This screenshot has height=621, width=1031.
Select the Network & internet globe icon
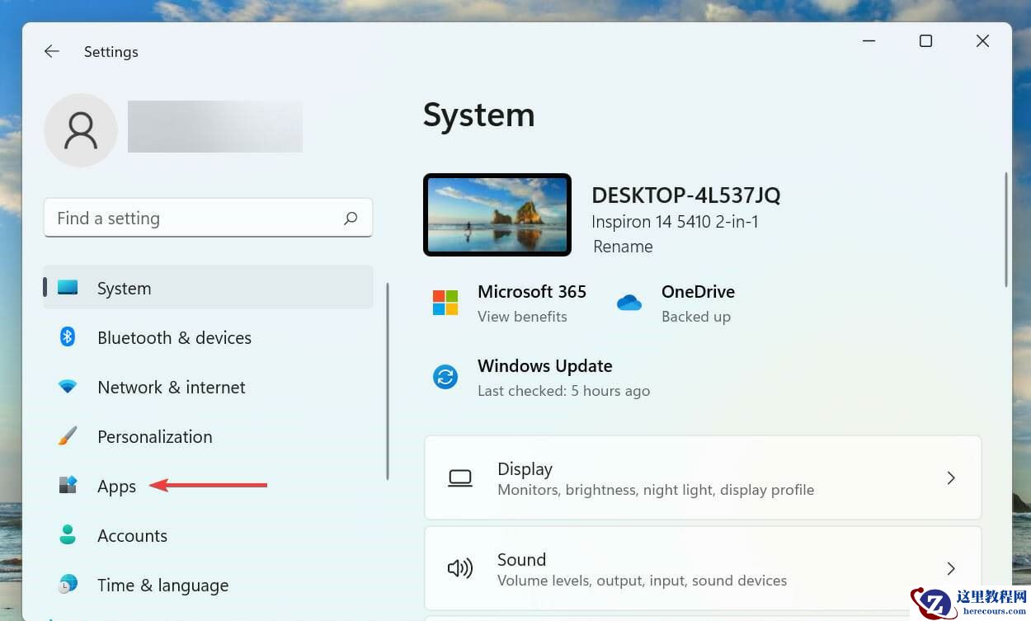(67, 387)
